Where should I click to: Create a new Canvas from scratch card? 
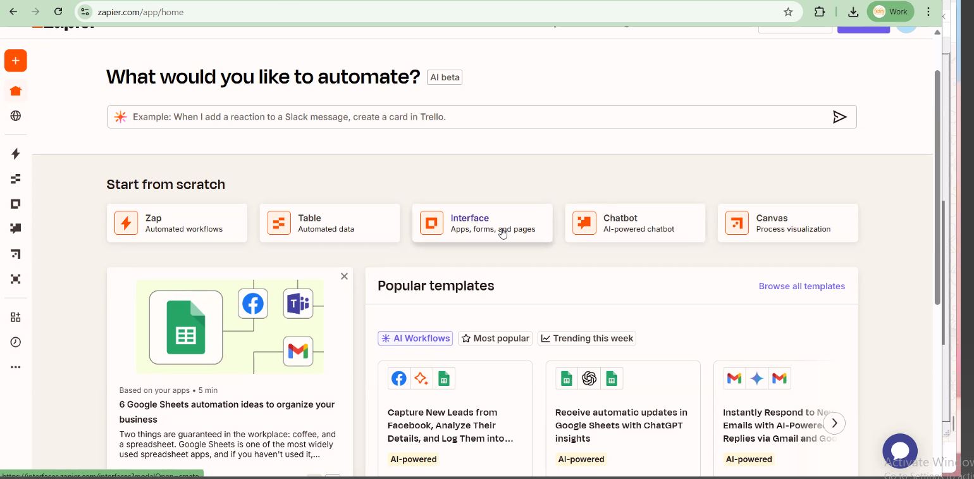(x=788, y=223)
